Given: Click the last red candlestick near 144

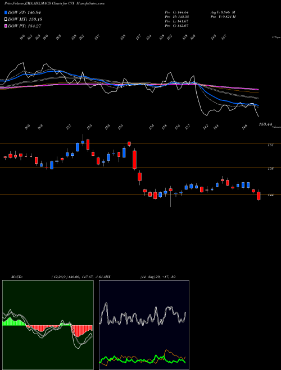Looking at the screenshot, I should tap(259, 196).
